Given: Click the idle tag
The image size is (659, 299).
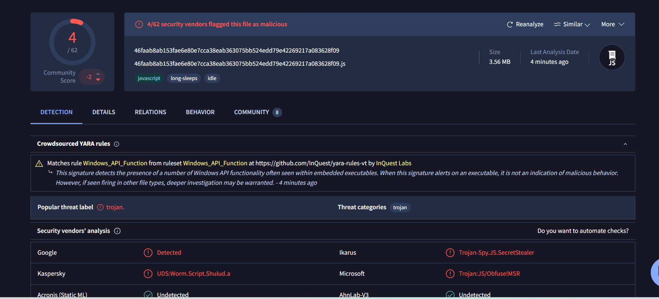Looking at the screenshot, I should 212,79.
